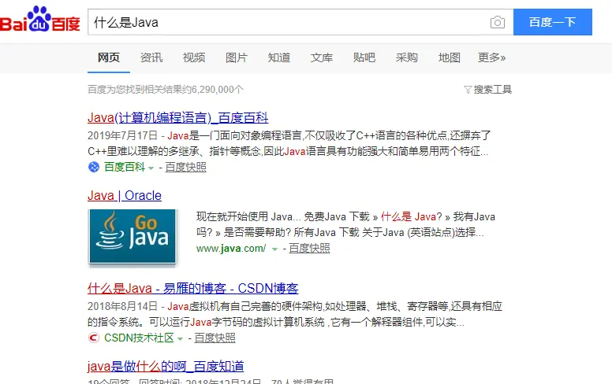
Task: Click the Baidu logo
Action: pos(39,20)
